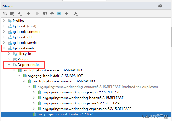
Task: Collapse all tree nodes icon
Action: click(x=66, y=14)
